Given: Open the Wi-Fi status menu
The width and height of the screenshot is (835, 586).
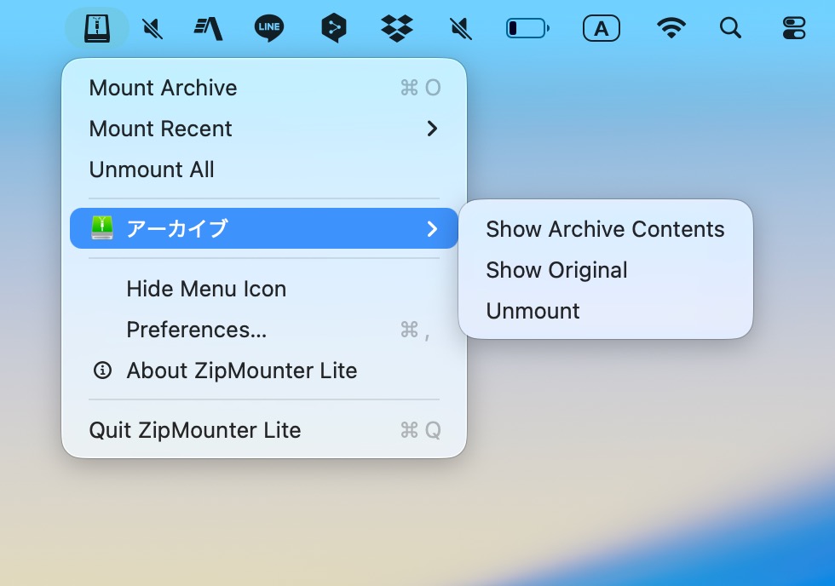Looking at the screenshot, I should (671, 29).
